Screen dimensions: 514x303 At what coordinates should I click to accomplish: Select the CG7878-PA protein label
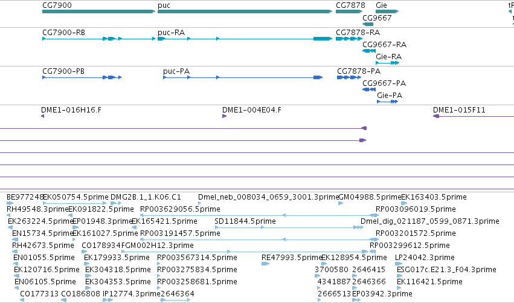click(x=359, y=71)
